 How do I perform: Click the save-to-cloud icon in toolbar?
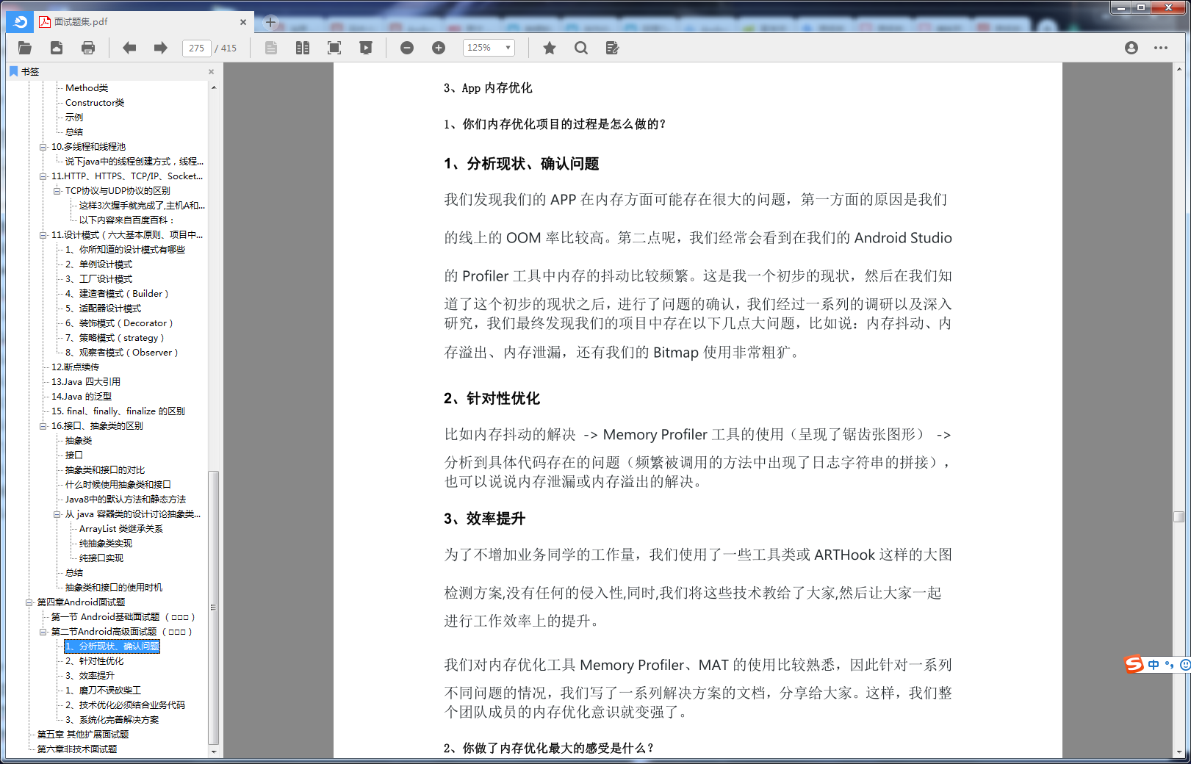(57, 48)
